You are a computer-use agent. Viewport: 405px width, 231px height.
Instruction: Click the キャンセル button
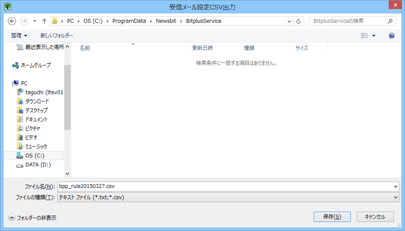375,217
